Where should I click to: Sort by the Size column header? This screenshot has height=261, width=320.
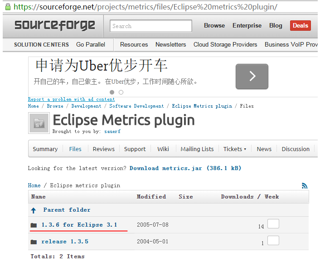[186, 197]
